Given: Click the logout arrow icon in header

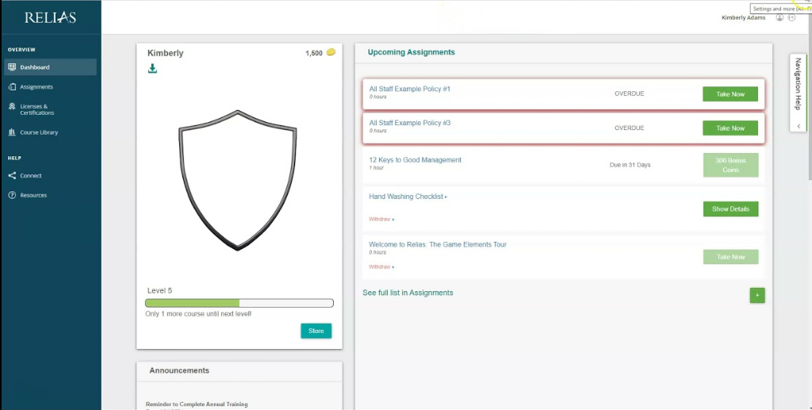Looking at the screenshot, I should point(791,17).
